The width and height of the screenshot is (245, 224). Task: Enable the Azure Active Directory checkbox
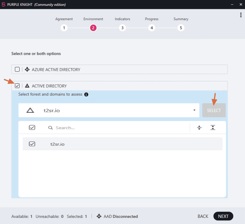[17, 69]
